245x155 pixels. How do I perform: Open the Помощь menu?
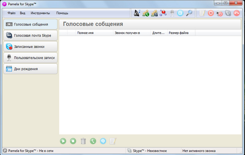click(62, 13)
